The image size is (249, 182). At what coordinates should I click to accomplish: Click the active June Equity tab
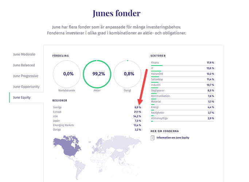[22, 98]
